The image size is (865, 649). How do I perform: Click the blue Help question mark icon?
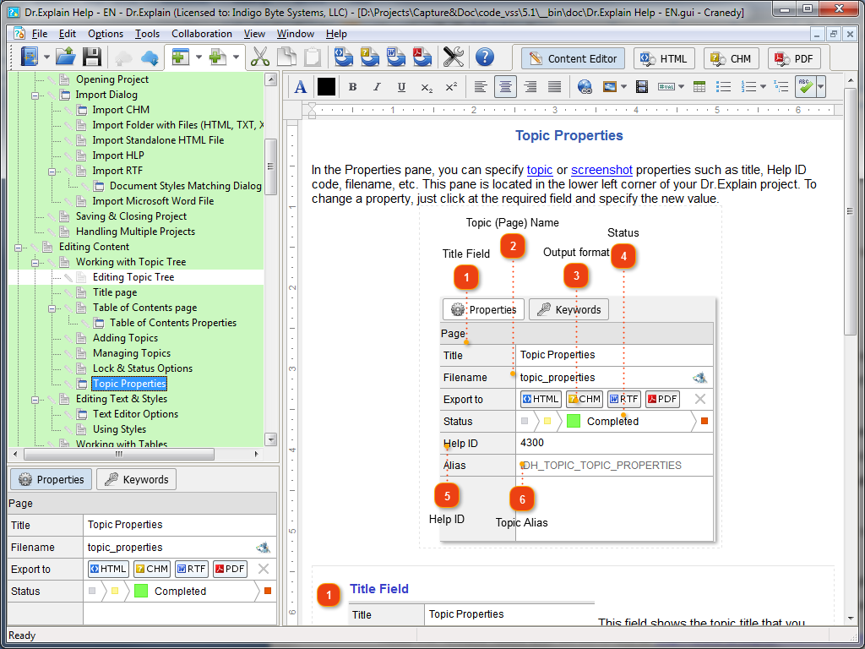484,57
